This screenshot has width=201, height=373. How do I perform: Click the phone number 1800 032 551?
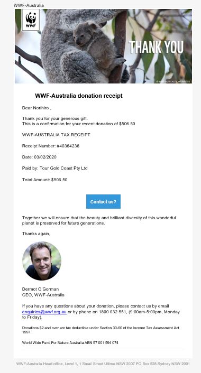click(112, 312)
